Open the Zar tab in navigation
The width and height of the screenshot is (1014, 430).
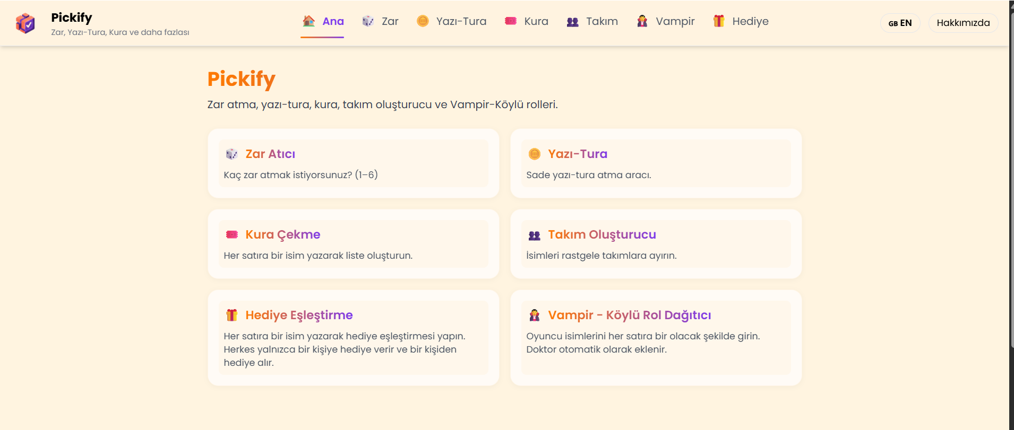coord(380,22)
